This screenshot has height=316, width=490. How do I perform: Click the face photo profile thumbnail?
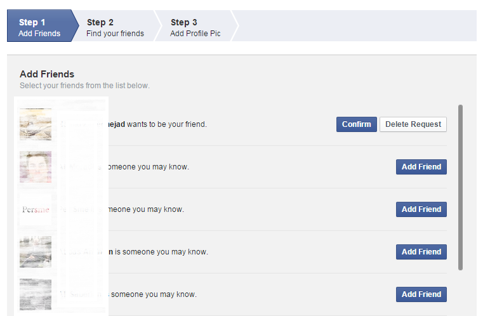point(36,167)
